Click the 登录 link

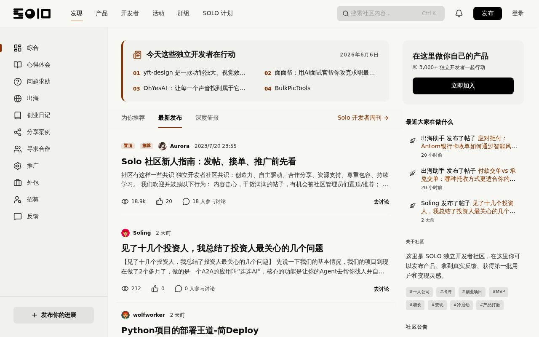pyautogui.click(x=518, y=13)
